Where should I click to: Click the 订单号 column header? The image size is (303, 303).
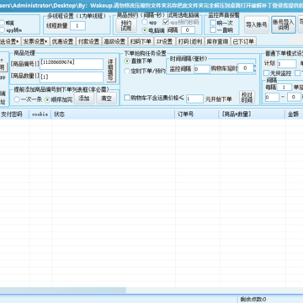(x=197, y=114)
